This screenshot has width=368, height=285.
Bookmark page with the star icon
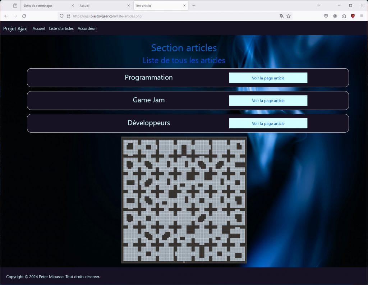click(x=289, y=16)
